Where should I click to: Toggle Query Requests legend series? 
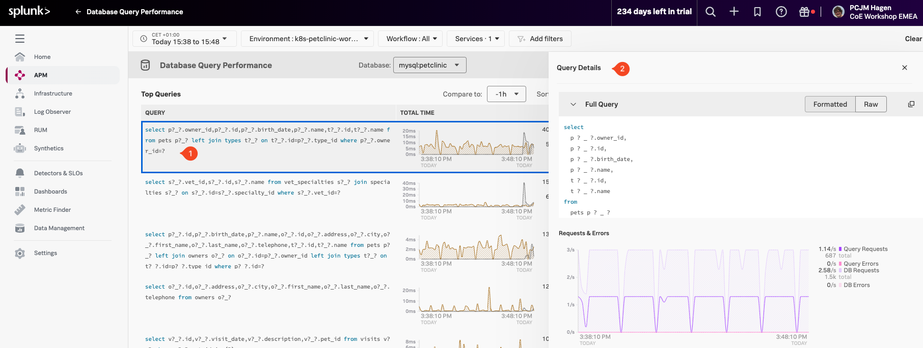pos(865,249)
